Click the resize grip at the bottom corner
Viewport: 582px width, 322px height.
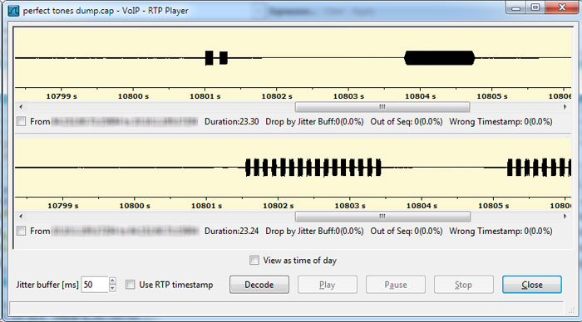[x=572, y=310]
